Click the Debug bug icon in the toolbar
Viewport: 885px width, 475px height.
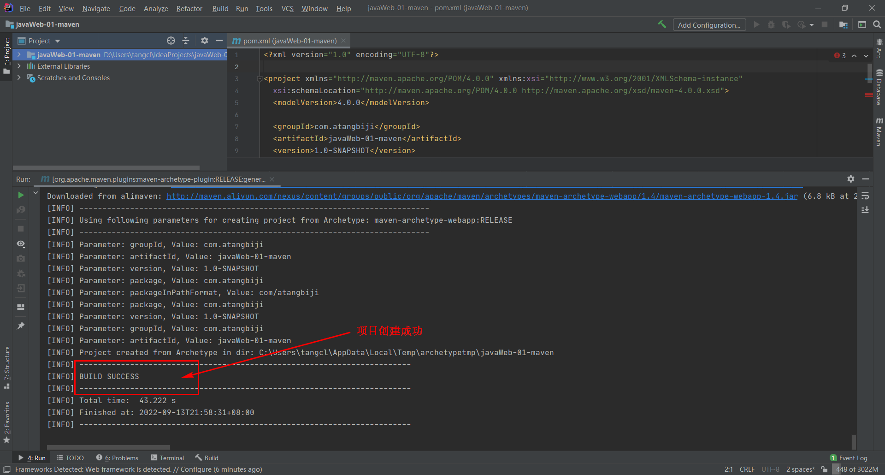point(771,24)
